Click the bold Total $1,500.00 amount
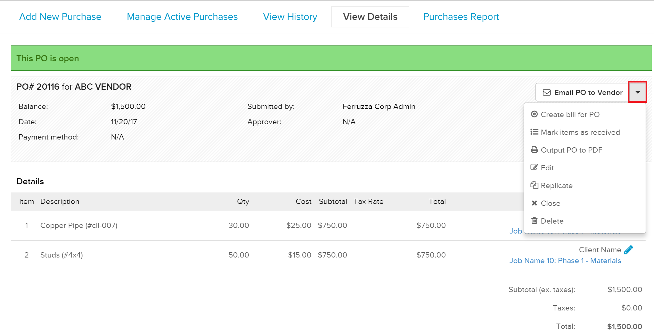 624,326
